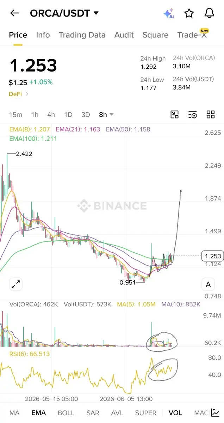Click the MA(10): 852K volume label

point(181,304)
